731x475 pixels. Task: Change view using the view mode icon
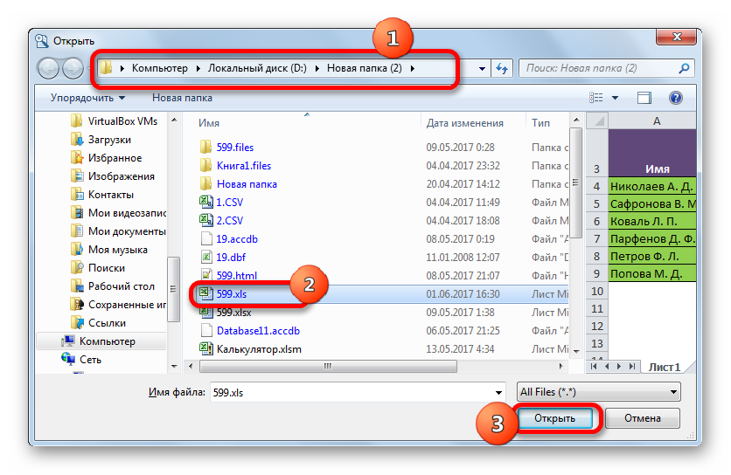click(595, 98)
